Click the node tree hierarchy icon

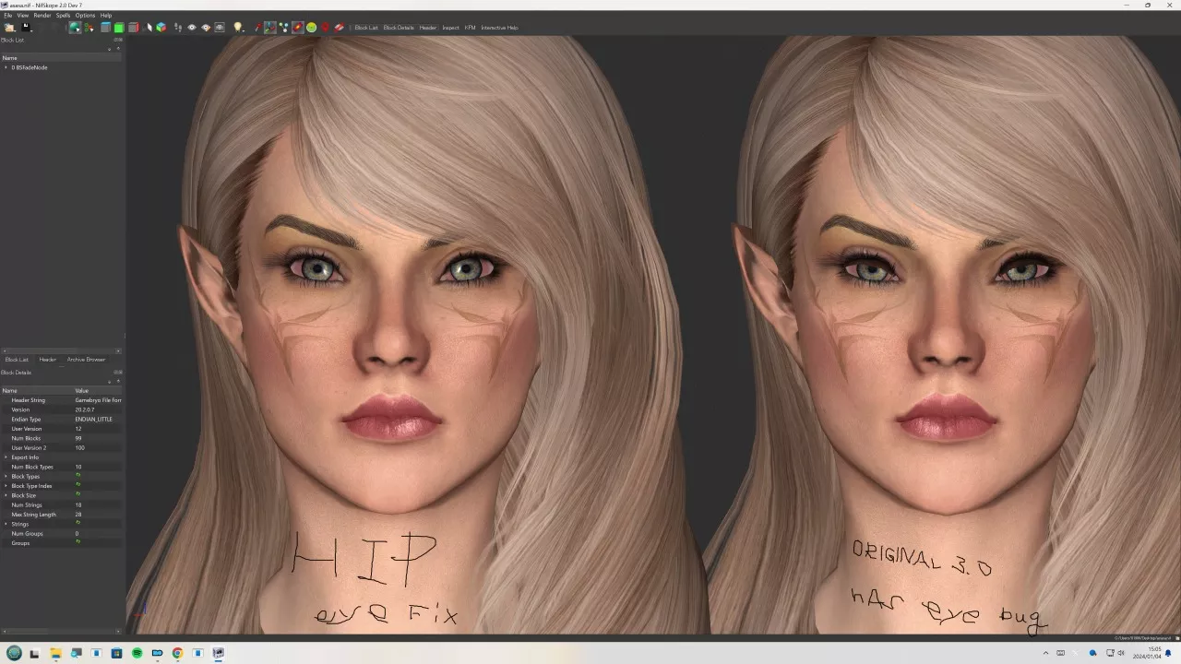(x=89, y=28)
